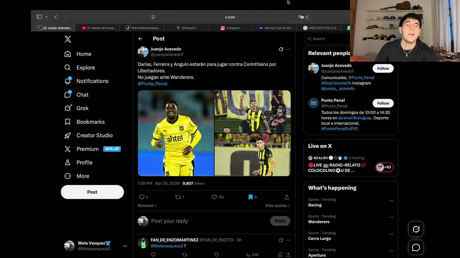460x258 pixels.
Task: Open the @canal10uruguay mention
Action: pos(354,118)
